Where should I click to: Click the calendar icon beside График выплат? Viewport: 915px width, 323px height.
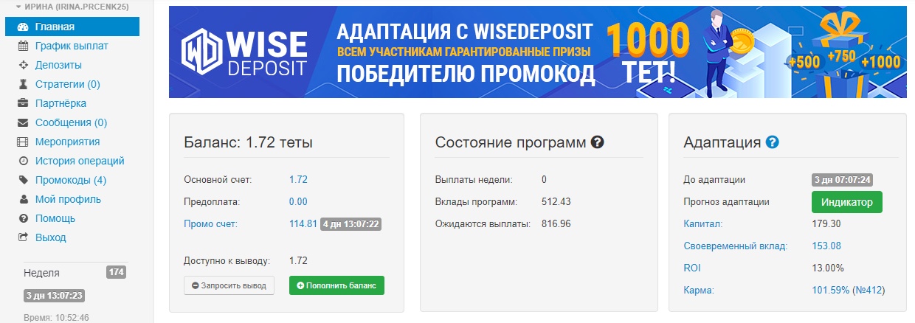click(x=23, y=46)
